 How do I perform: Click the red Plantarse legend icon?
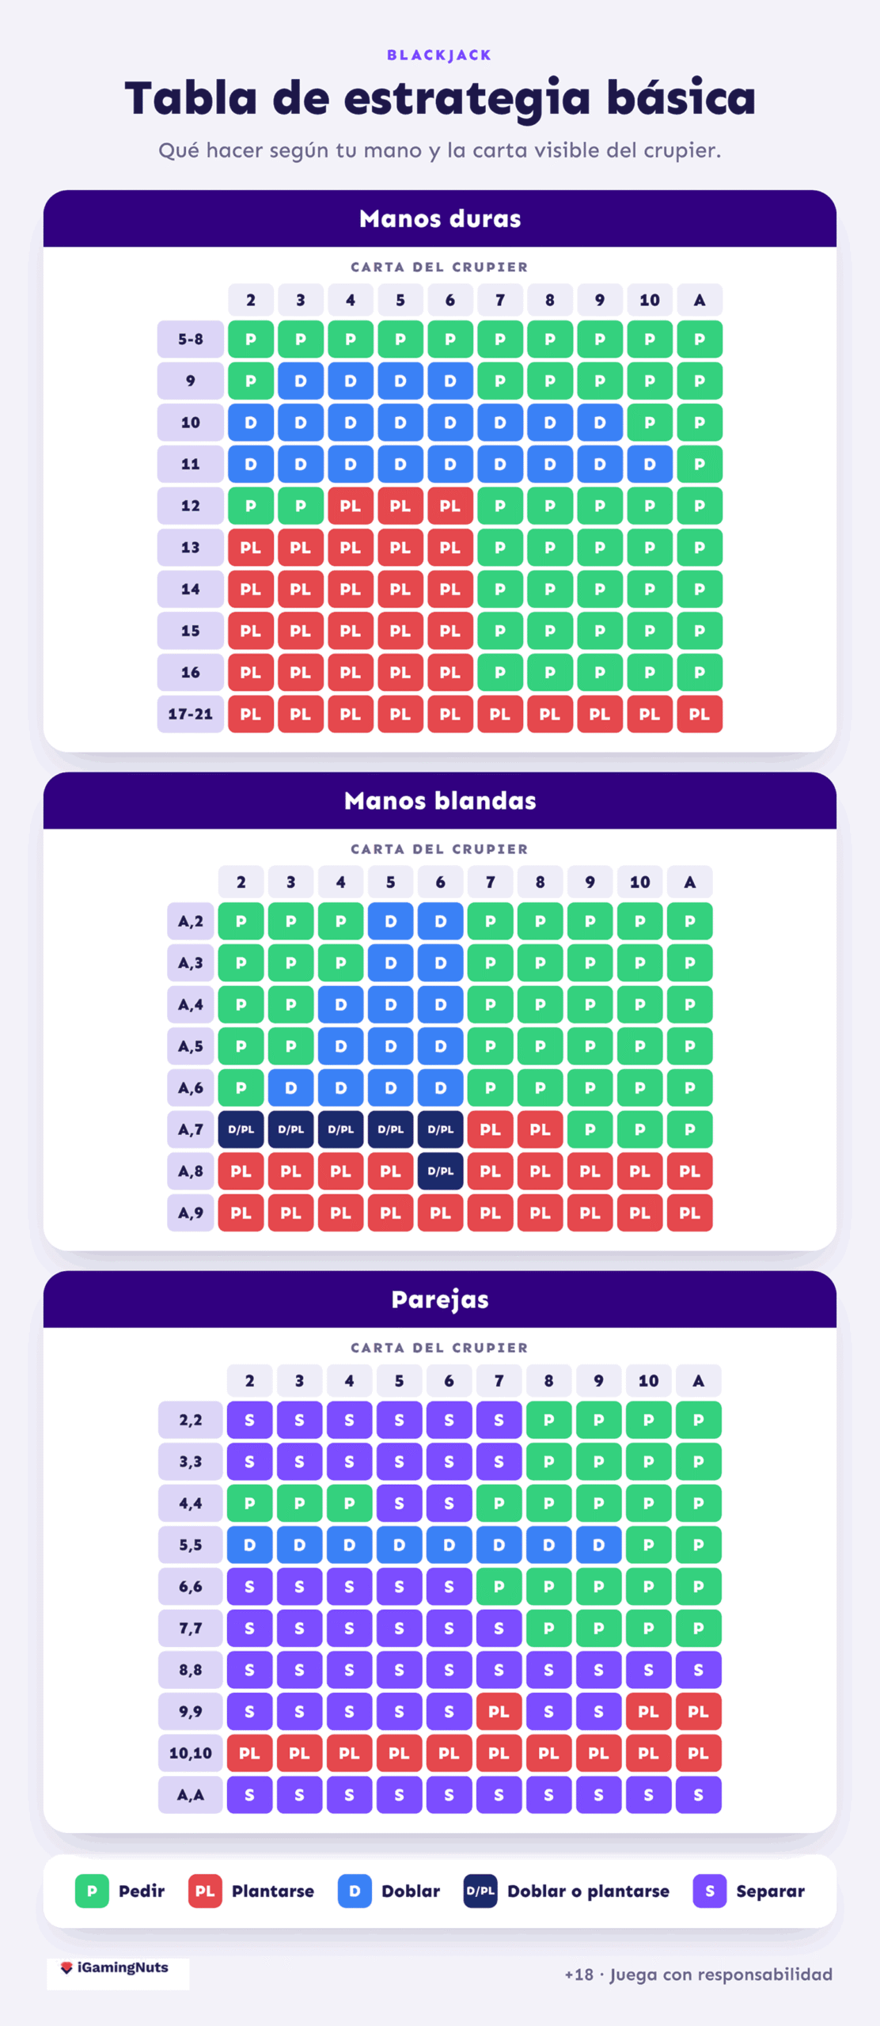pos(205,1891)
